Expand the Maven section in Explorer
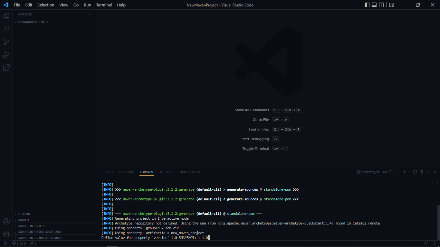 click(x=24, y=220)
